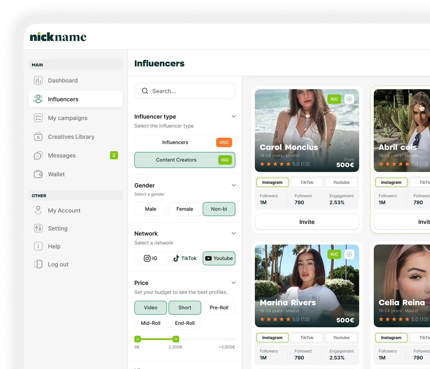Viewport: 430px width, 369px height.
Task: Collapse the Influencer type section
Action: [x=234, y=116]
